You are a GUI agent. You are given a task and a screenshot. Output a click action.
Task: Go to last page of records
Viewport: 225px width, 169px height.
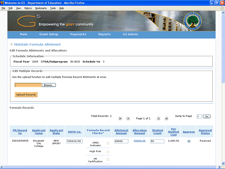[x=166, y=119]
